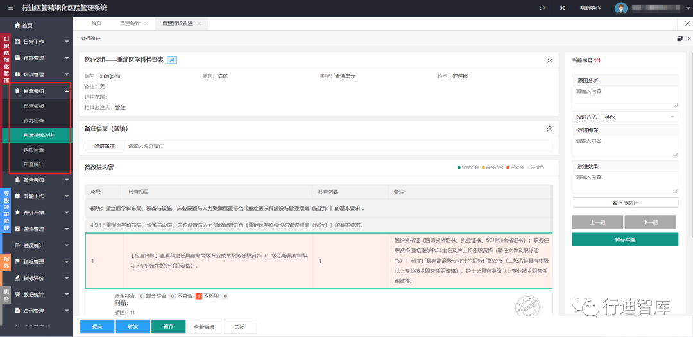Select 自查持续改进 in sidebar

(36, 135)
